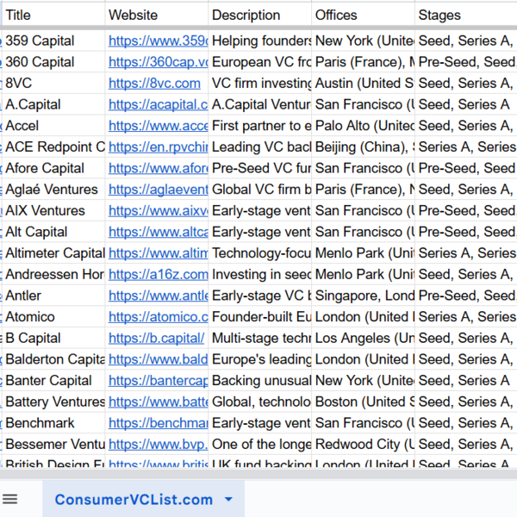517x517 pixels.
Task: Open the benchmark website link
Action: tap(159, 423)
